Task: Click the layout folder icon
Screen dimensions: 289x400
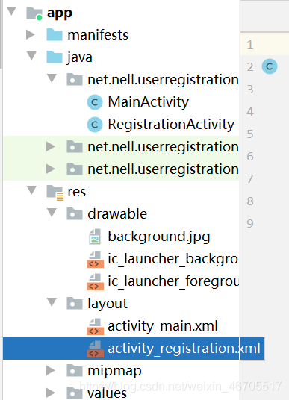Action: click(75, 304)
